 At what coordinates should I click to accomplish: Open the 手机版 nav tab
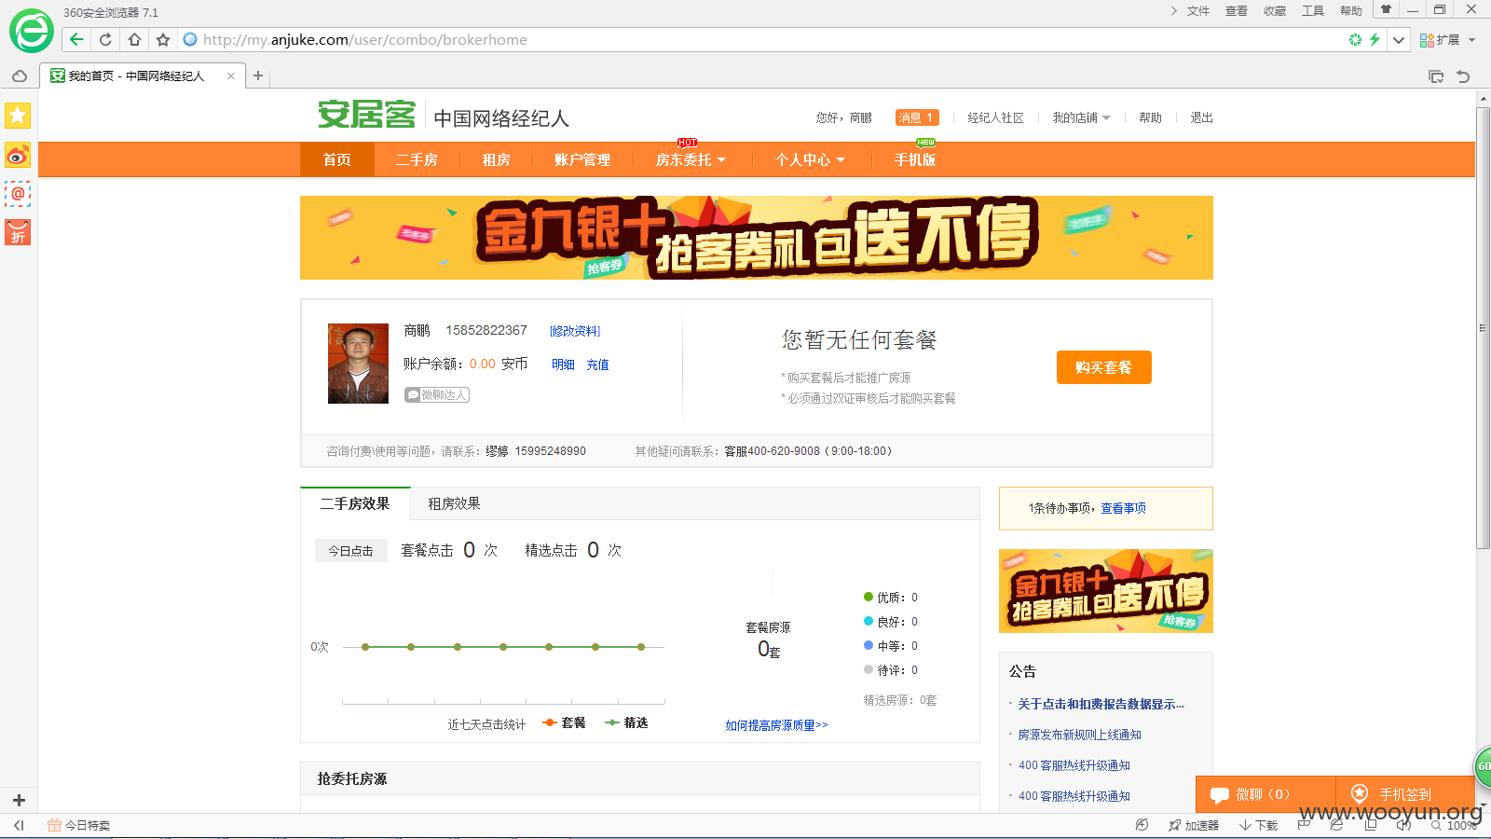[x=915, y=159]
